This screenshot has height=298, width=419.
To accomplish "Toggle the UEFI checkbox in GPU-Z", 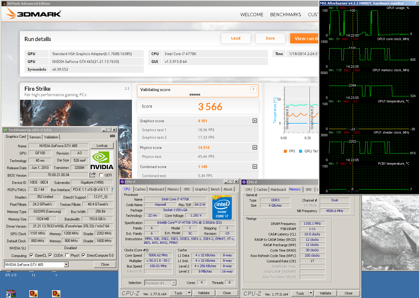I will tap(101, 175).
